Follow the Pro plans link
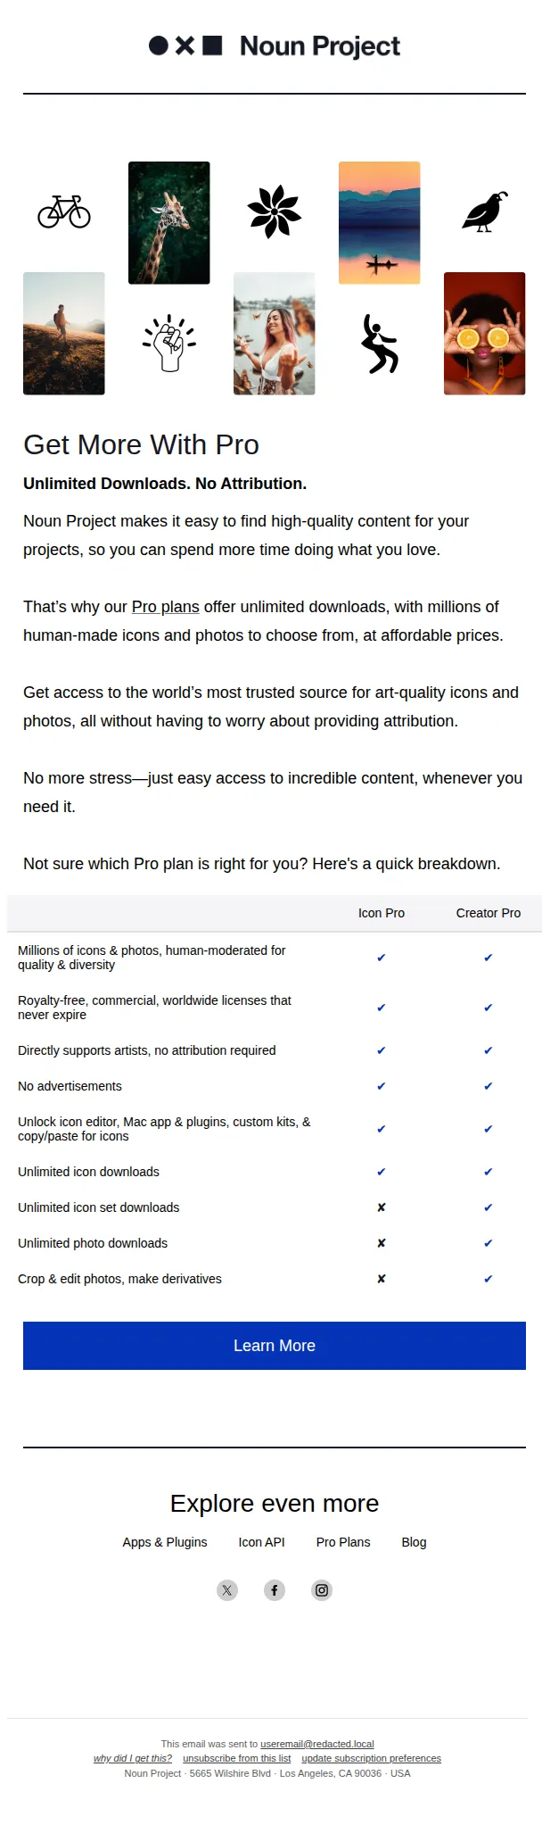The height and width of the screenshot is (1825, 542). (166, 607)
